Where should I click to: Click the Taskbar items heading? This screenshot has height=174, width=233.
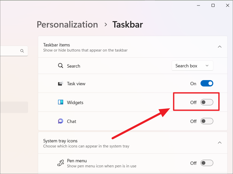click(x=57, y=45)
